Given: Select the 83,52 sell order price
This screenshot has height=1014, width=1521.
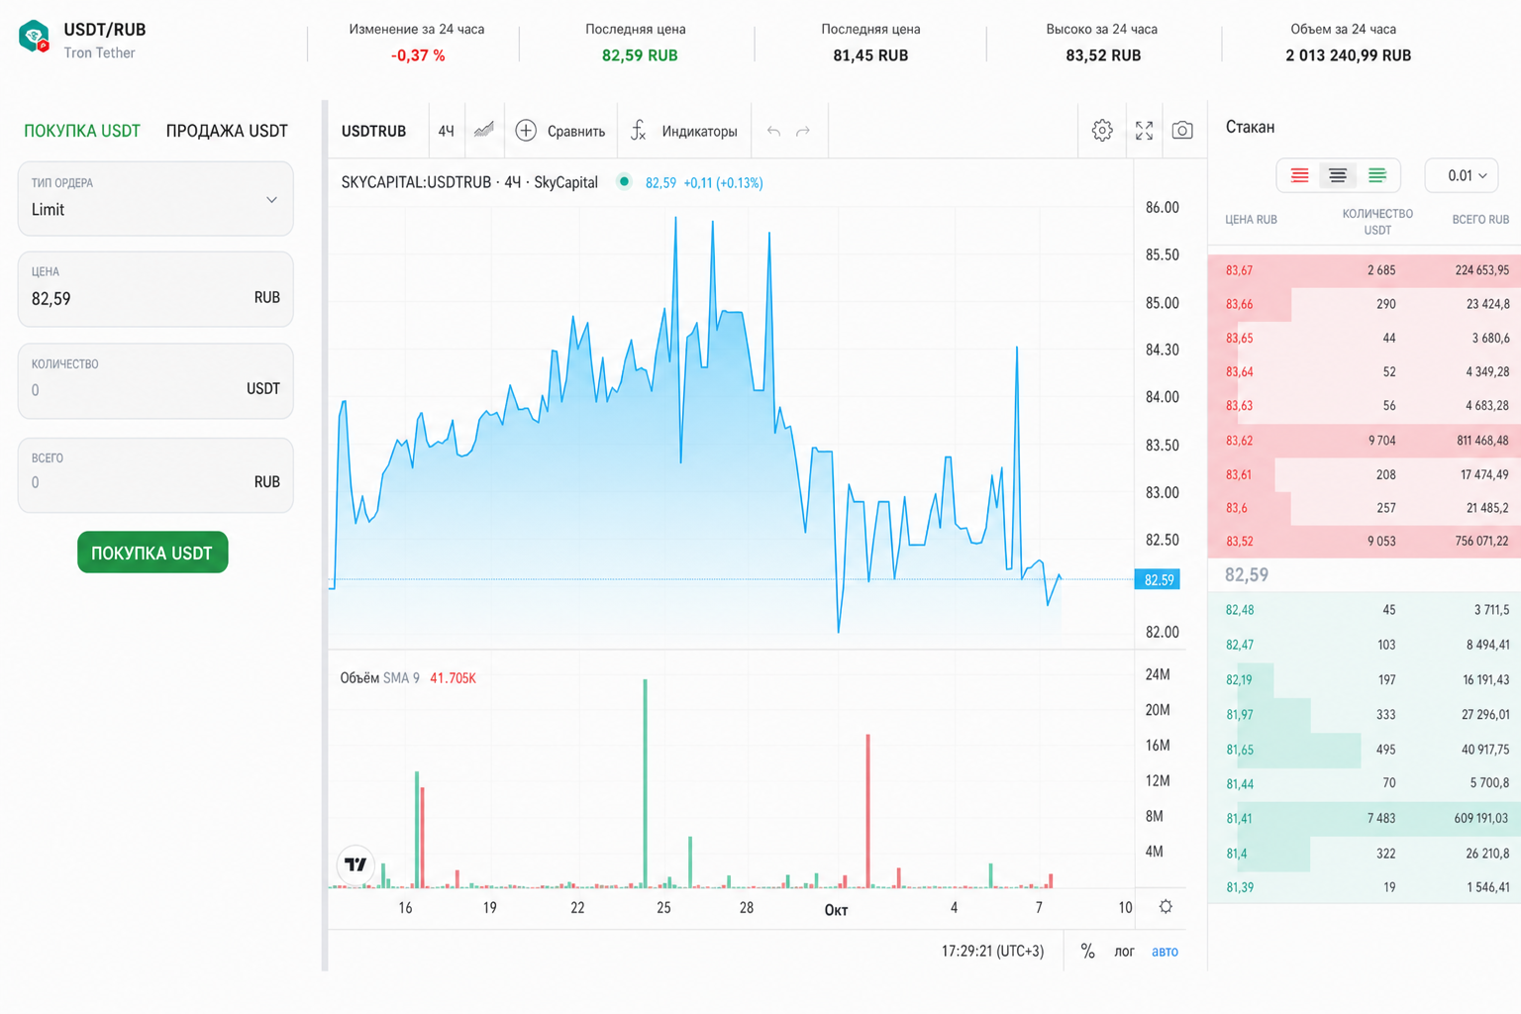Looking at the screenshot, I should pyautogui.click(x=1239, y=541).
